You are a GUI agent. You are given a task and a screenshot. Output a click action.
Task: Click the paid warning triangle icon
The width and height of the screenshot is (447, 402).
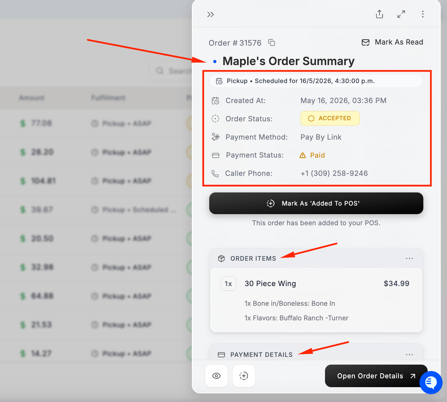pyautogui.click(x=303, y=155)
